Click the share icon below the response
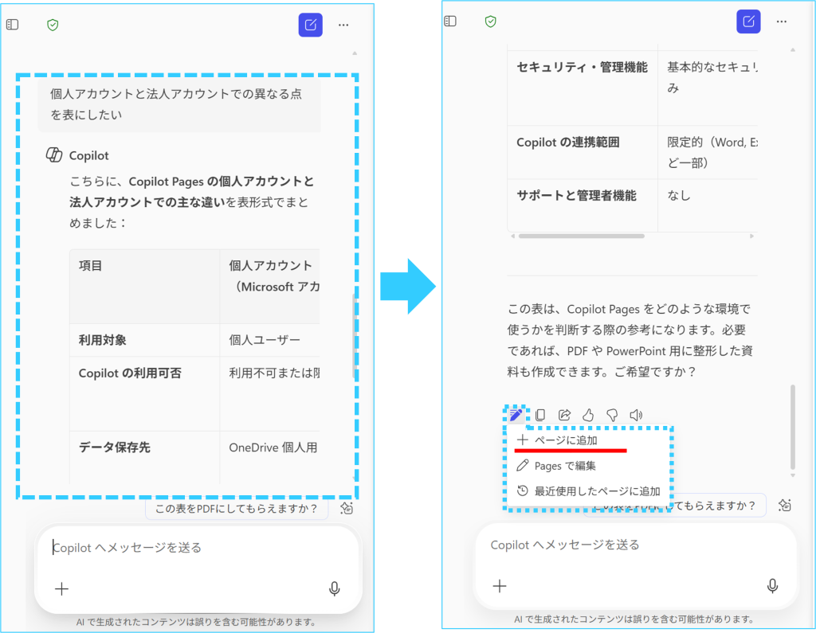Screen dimensions: 816x633 [564, 415]
